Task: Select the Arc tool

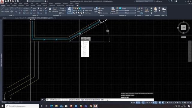Action: (16, 10)
